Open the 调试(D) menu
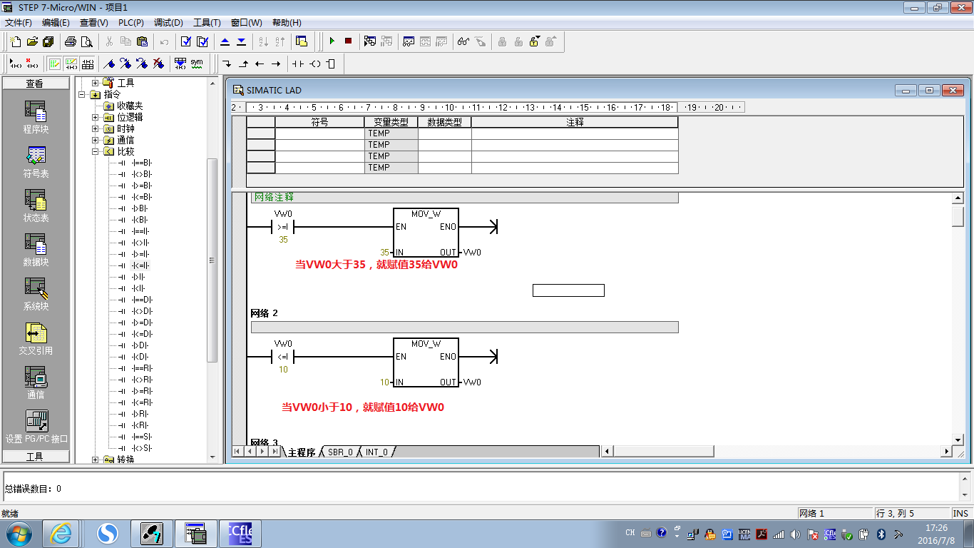Viewport: 974px width, 548px height. click(168, 23)
